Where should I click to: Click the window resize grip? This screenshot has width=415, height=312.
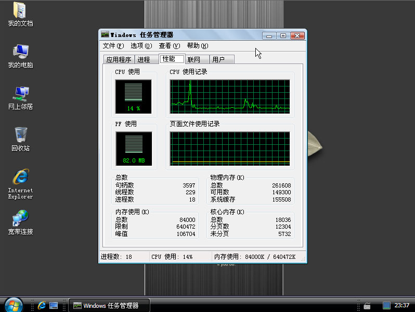(303, 259)
